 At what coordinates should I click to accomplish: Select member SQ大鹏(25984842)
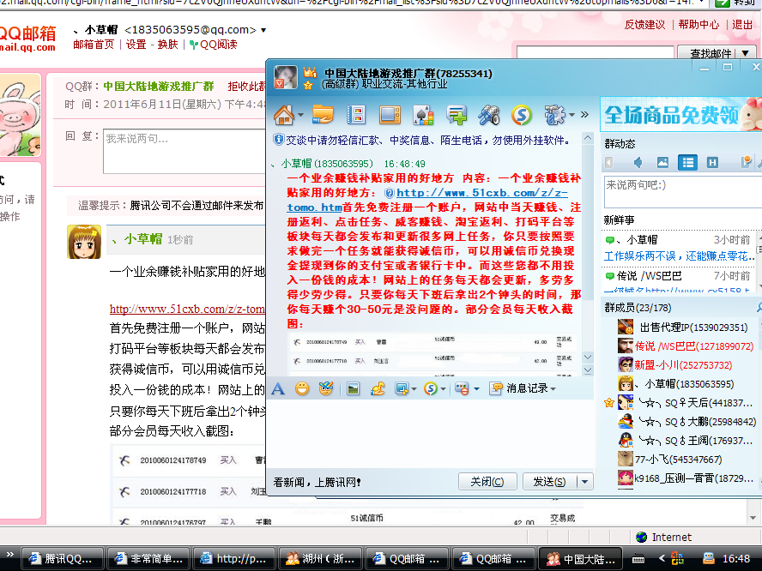[686, 422]
